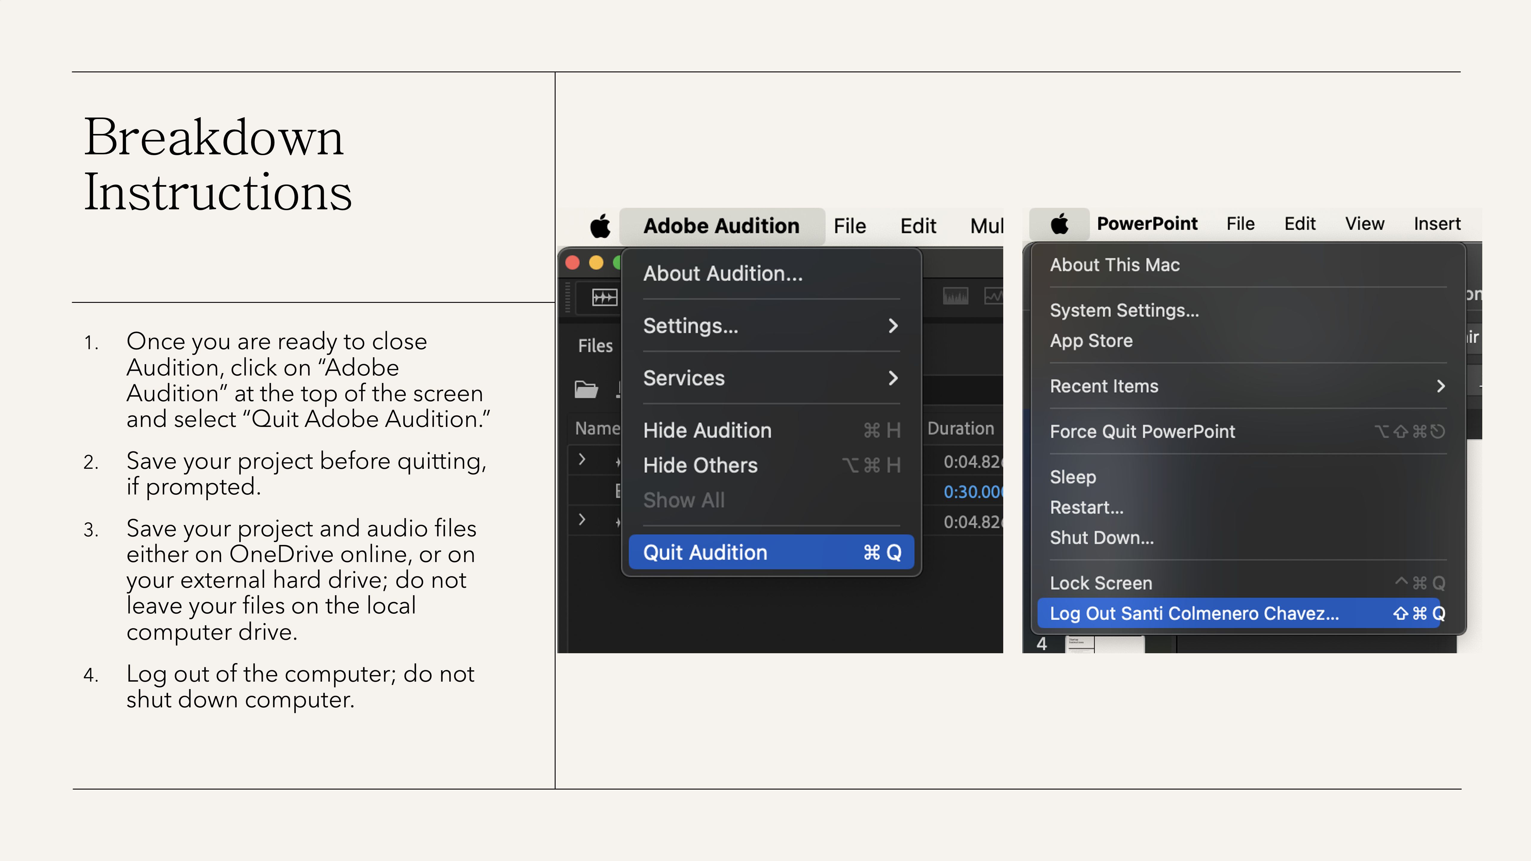Viewport: 1531px width, 861px height.
Task: Open the Services submenu
Action: tap(771, 378)
